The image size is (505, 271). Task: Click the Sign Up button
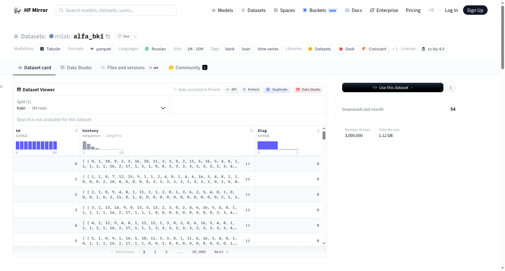tap(475, 10)
